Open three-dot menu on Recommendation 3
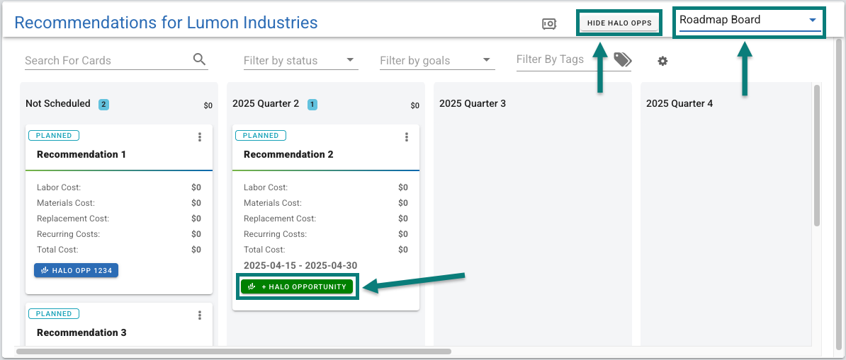 (x=200, y=315)
